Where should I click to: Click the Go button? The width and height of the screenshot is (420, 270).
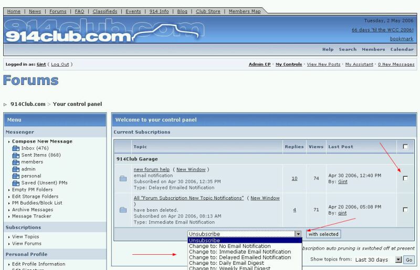pyautogui.click(x=409, y=260)
